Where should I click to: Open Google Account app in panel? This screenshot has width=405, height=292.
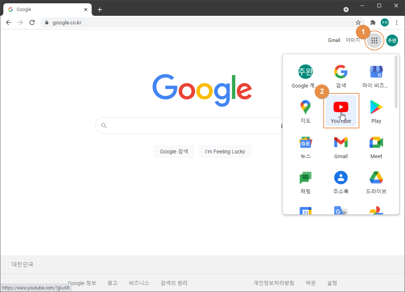[x=306, y=76]
